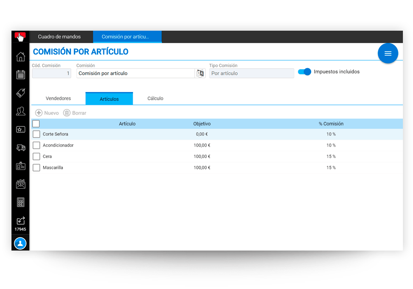Select the Comisión por artícu... tab
Image resolution: width=413 pixels, height=289 pixels.
pyautogui.click(x=127, y=37)
